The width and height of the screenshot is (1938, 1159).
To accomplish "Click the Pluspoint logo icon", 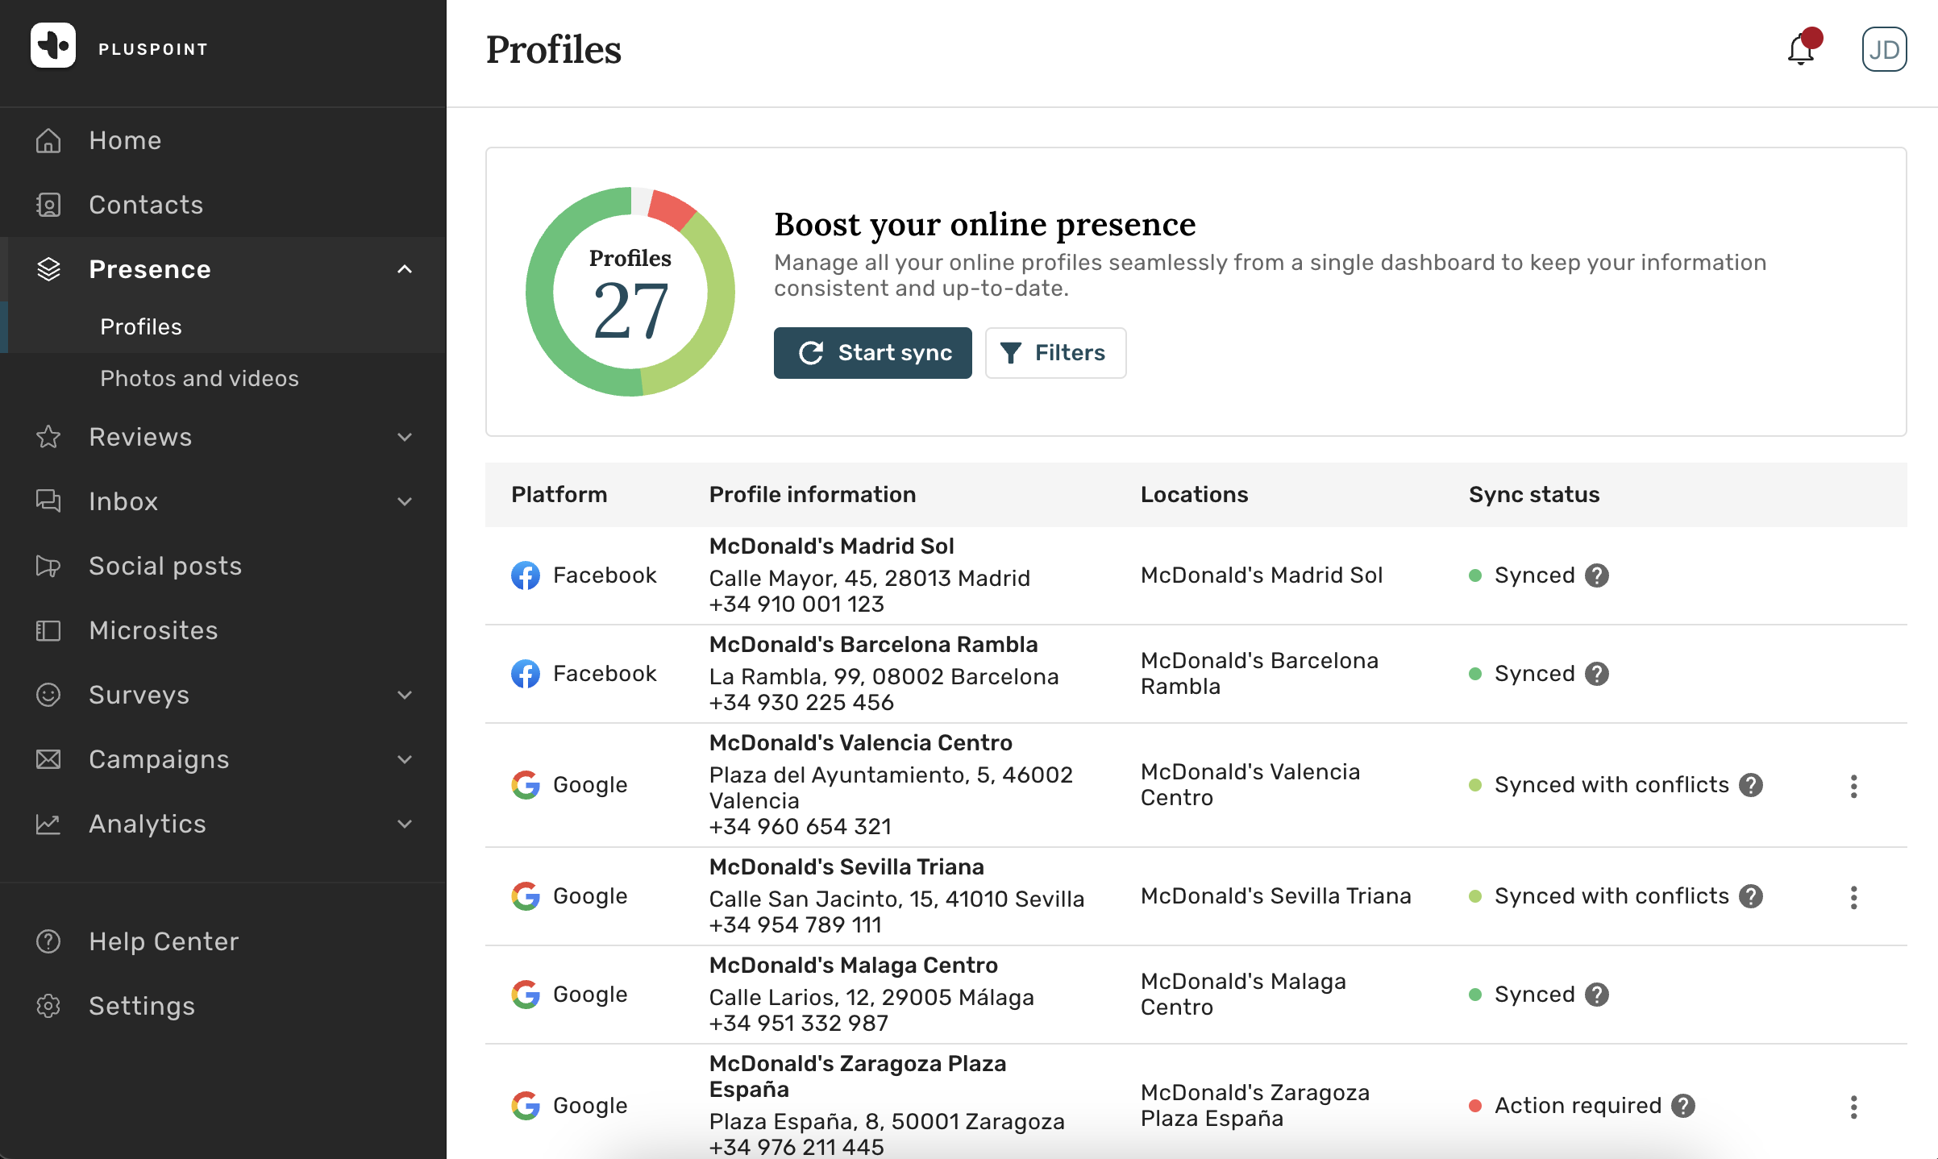I will (x=53, y=46).
